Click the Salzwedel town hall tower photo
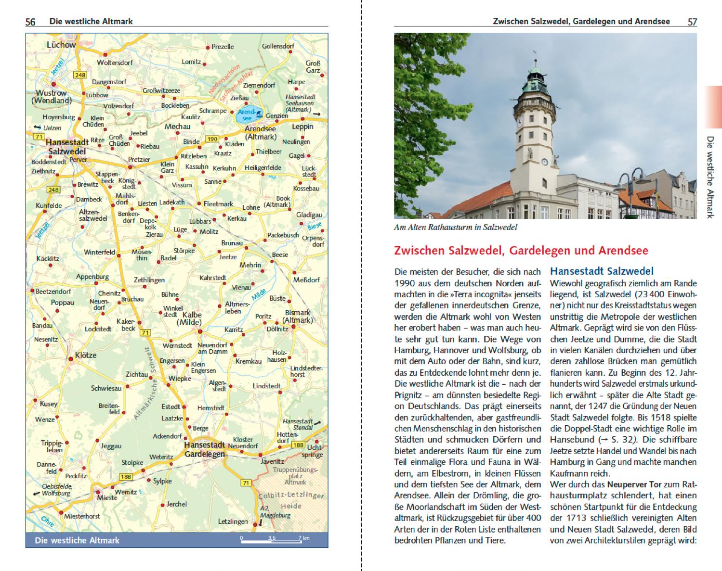722x571 pixels. coord(545,126)
